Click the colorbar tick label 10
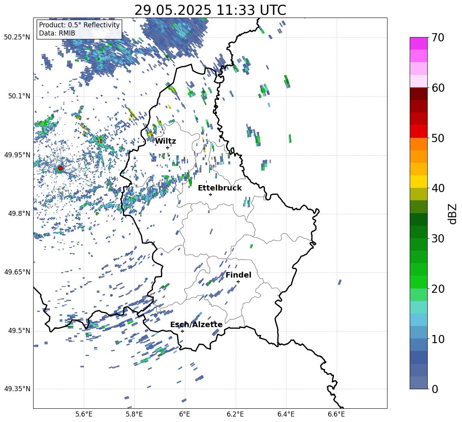 click(x=438, y=339)
